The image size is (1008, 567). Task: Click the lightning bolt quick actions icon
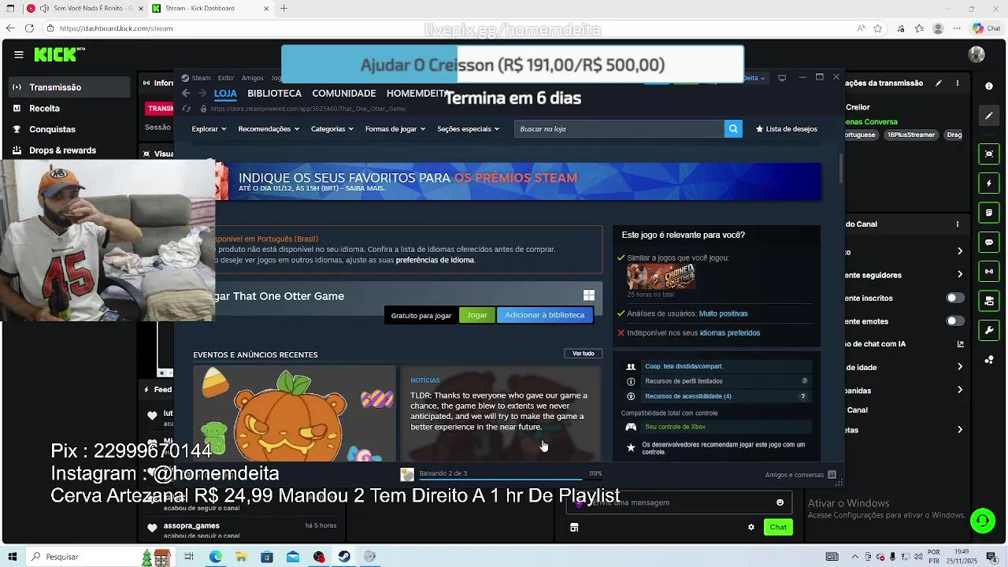(989, 183)
